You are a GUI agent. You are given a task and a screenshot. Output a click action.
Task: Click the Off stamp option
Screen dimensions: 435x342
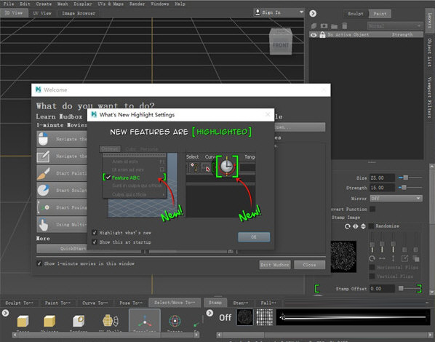tap(225, 317)
